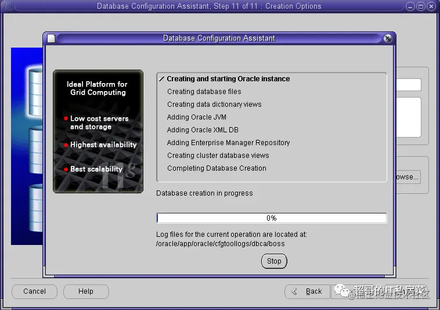This screenshot has width=440, height=310.
Task: Open the window menu icon at top-left corner
Action: pyautogui.click(x=8, y=6)
